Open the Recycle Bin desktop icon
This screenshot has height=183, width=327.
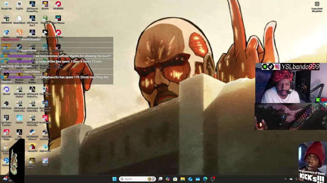(x=6, y=6)
